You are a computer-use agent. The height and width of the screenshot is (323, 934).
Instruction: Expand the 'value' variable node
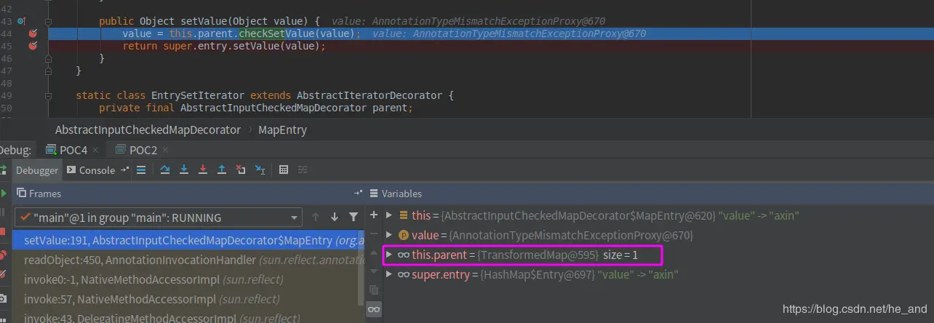tap(388, 235)
